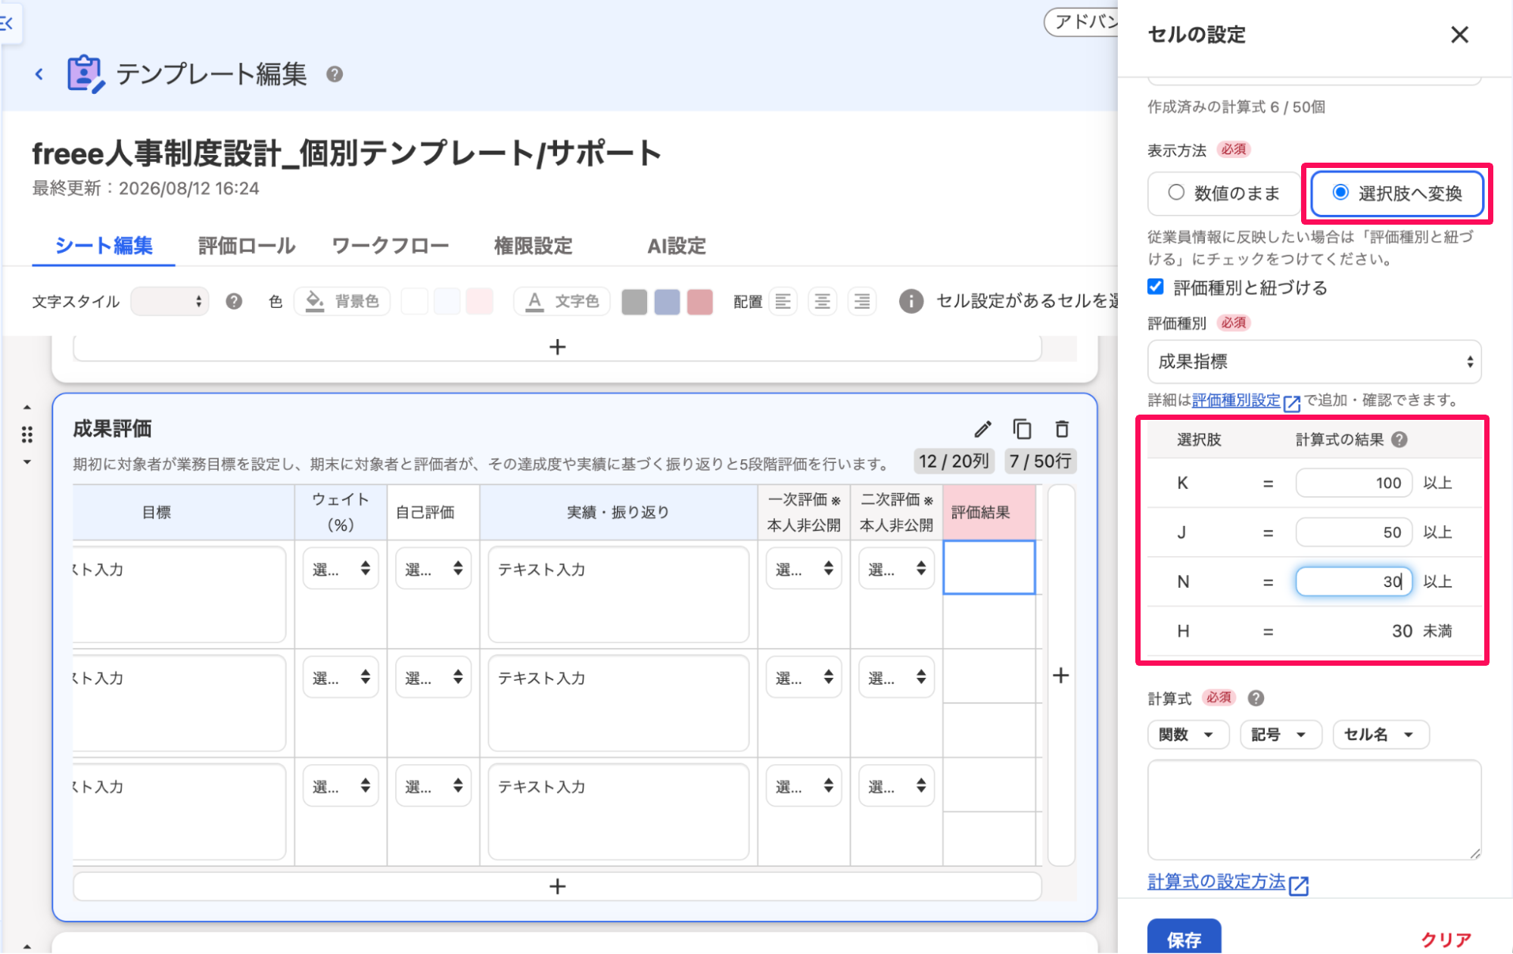Align text left in 配置
Image resolution: width=1513 pixels, height=954 pixels.
click(783, 301)
